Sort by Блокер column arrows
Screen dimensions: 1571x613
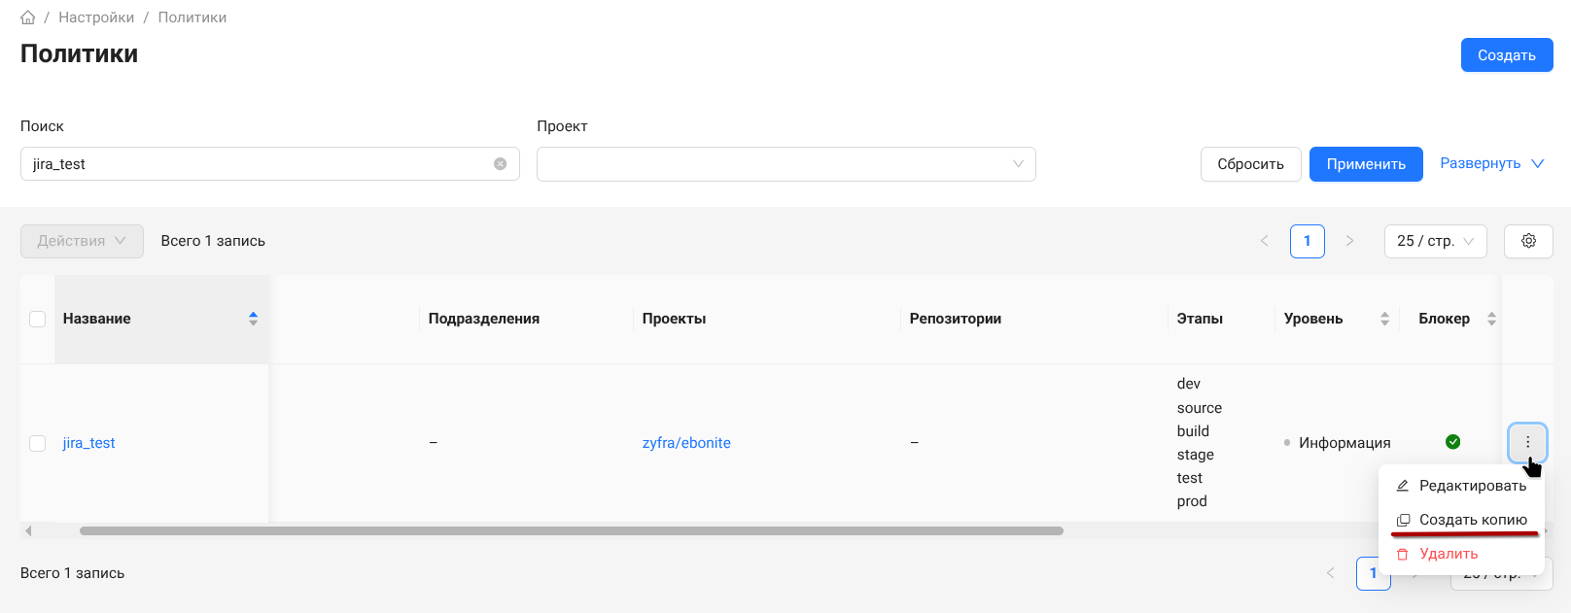point(1491,319)
